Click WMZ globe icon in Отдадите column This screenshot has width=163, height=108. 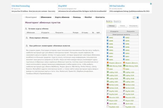coord(108,38)
